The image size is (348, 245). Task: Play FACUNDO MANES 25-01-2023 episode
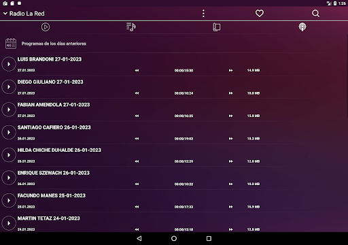(9, 201)
